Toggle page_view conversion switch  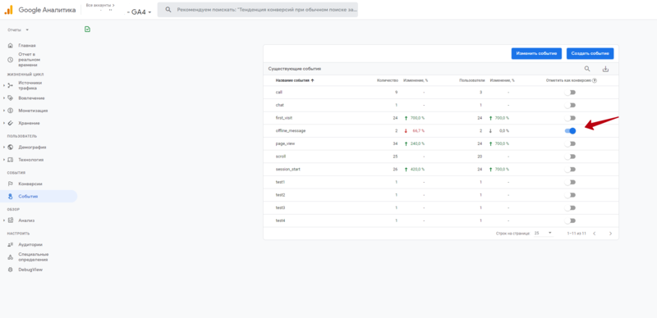[x=570, y=143]
